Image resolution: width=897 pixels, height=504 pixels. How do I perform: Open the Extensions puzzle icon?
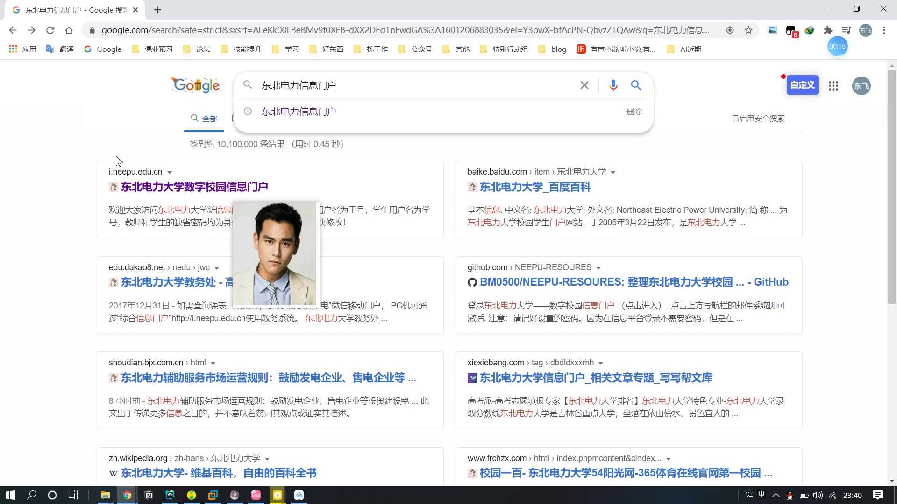coord(828,30)
